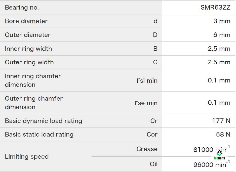This screenshot has height=172, width=236.
Task: Select the Basic dynamic load rating label
Action: (x=44, y=121)
